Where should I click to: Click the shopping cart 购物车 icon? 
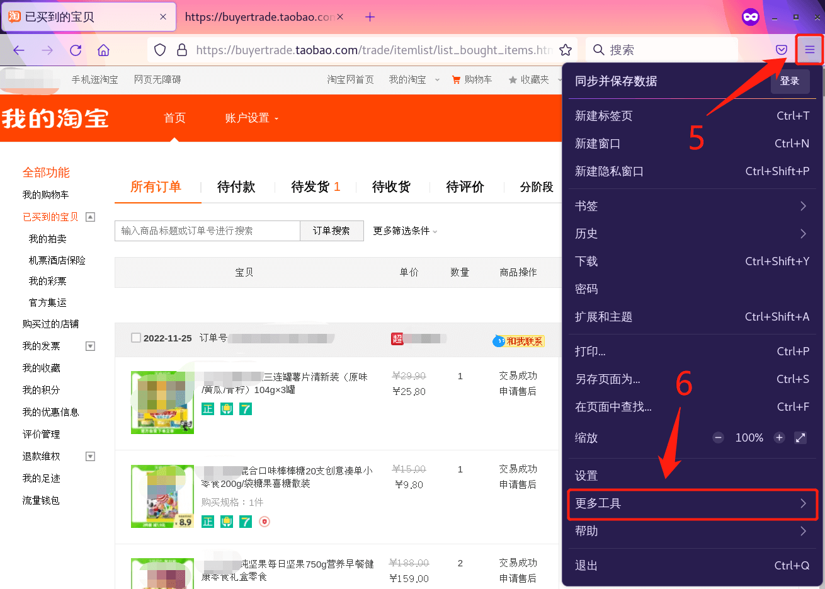pos(456,80)
